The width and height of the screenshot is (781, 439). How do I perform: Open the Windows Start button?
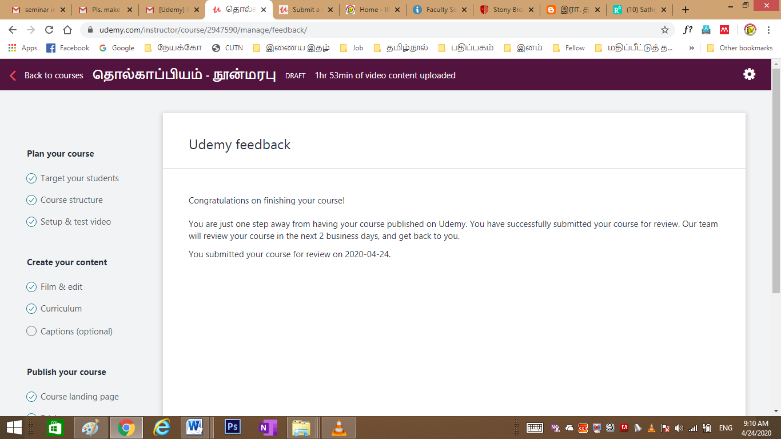click(14, 428)
